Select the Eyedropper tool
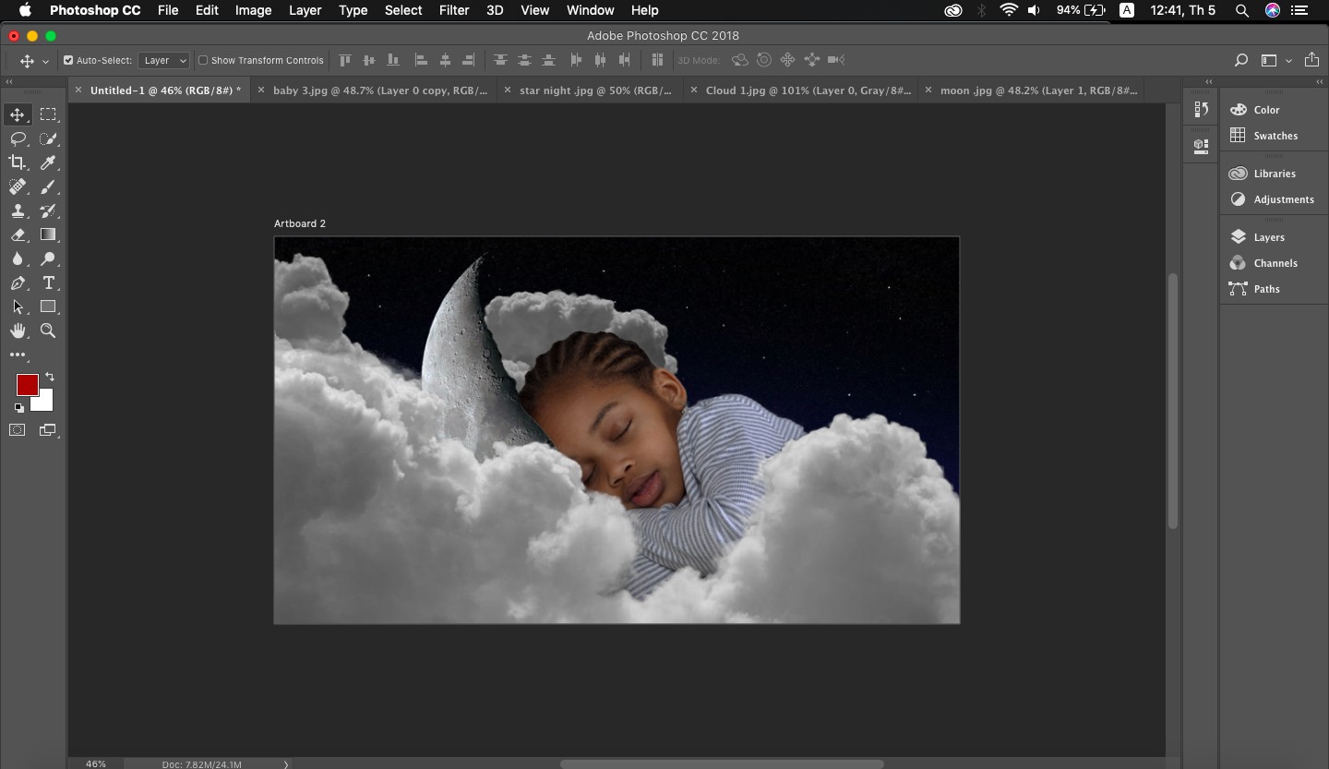Screen dimensions: 1329x769 click(48, 162)
